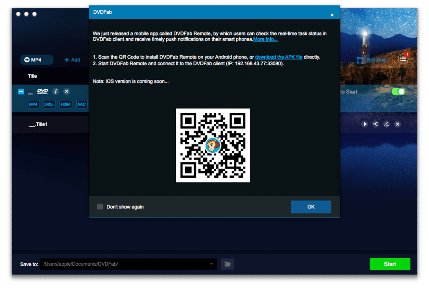Viewport: 429px width, 290px height.
Task: Click the MP4 format tag
Action: coord(34,104)
